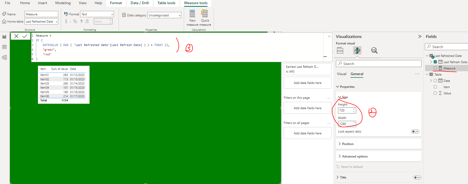This screenshot has width=468, height=184.
Task: Click the Last Refreshed Date table icon
Action: pyautogui.click(x=432, y=56)
